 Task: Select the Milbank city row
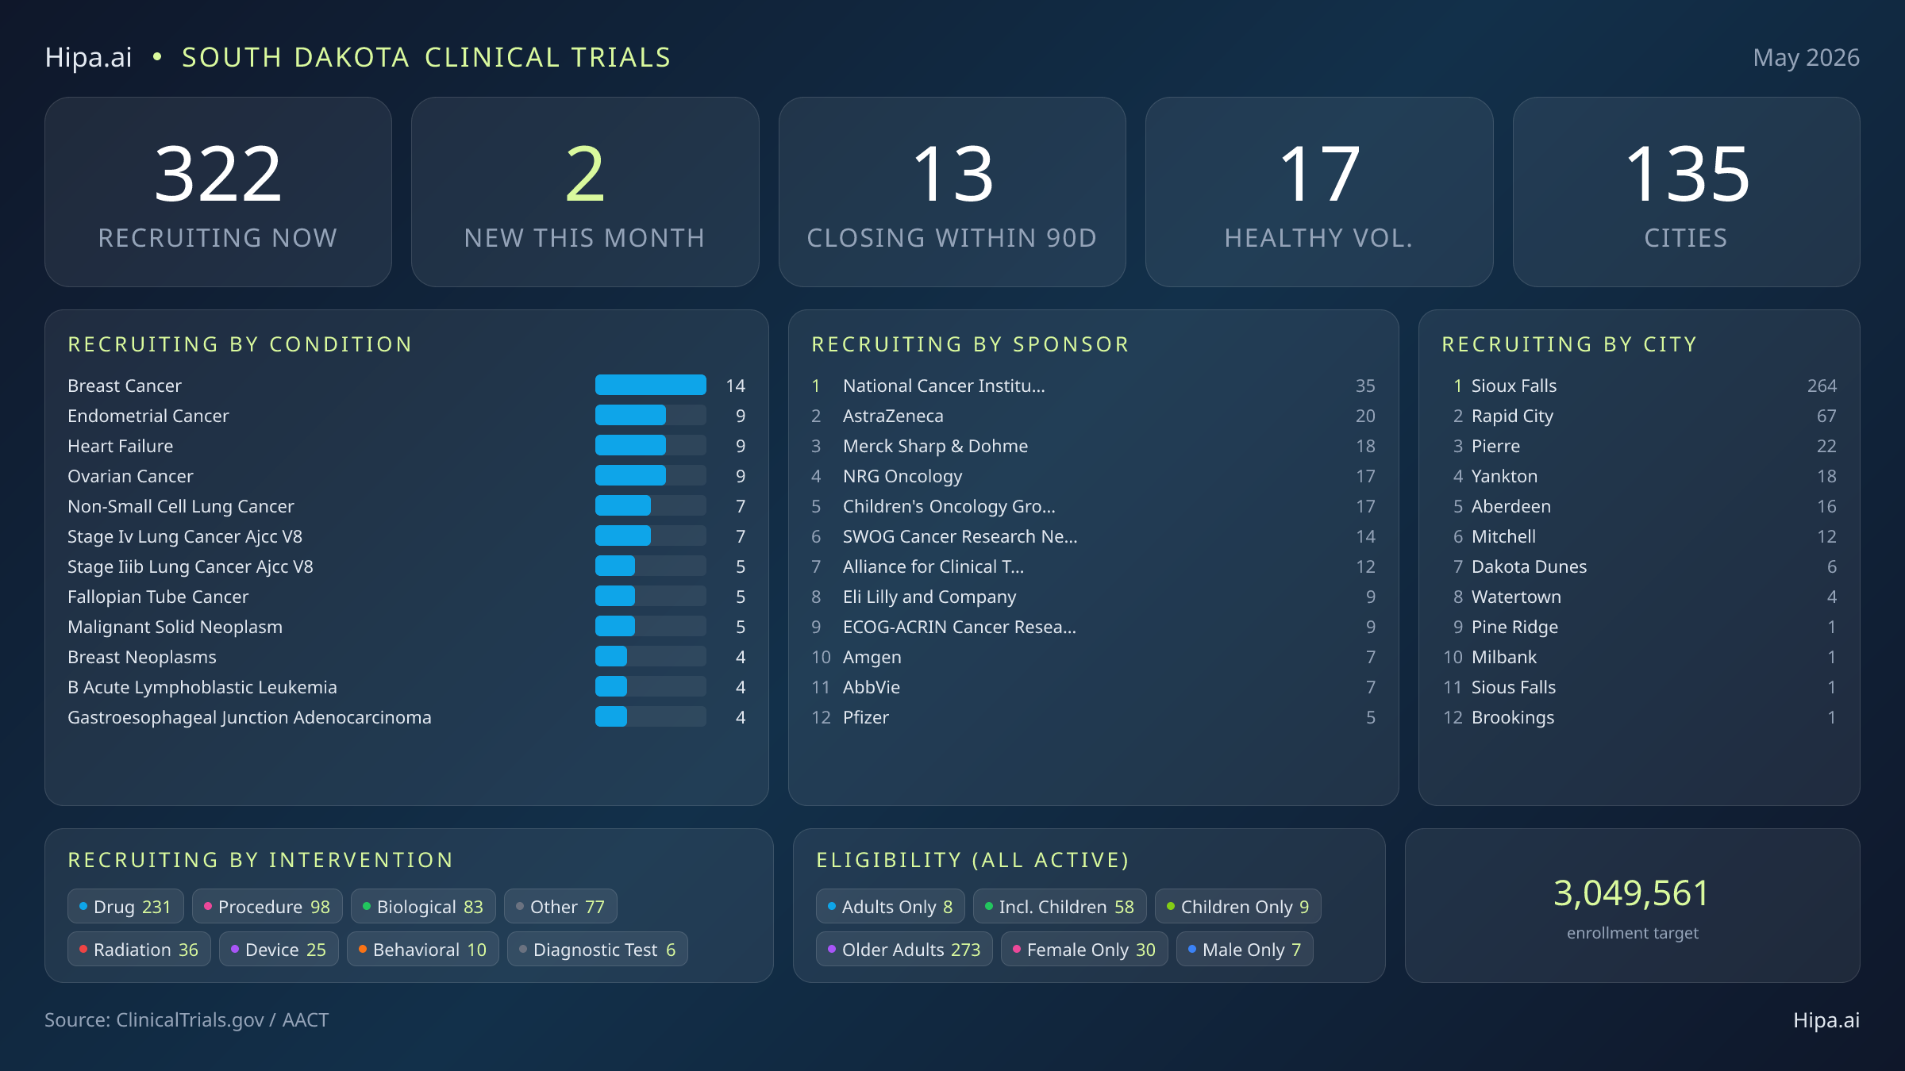click(x=1639, y=656)
